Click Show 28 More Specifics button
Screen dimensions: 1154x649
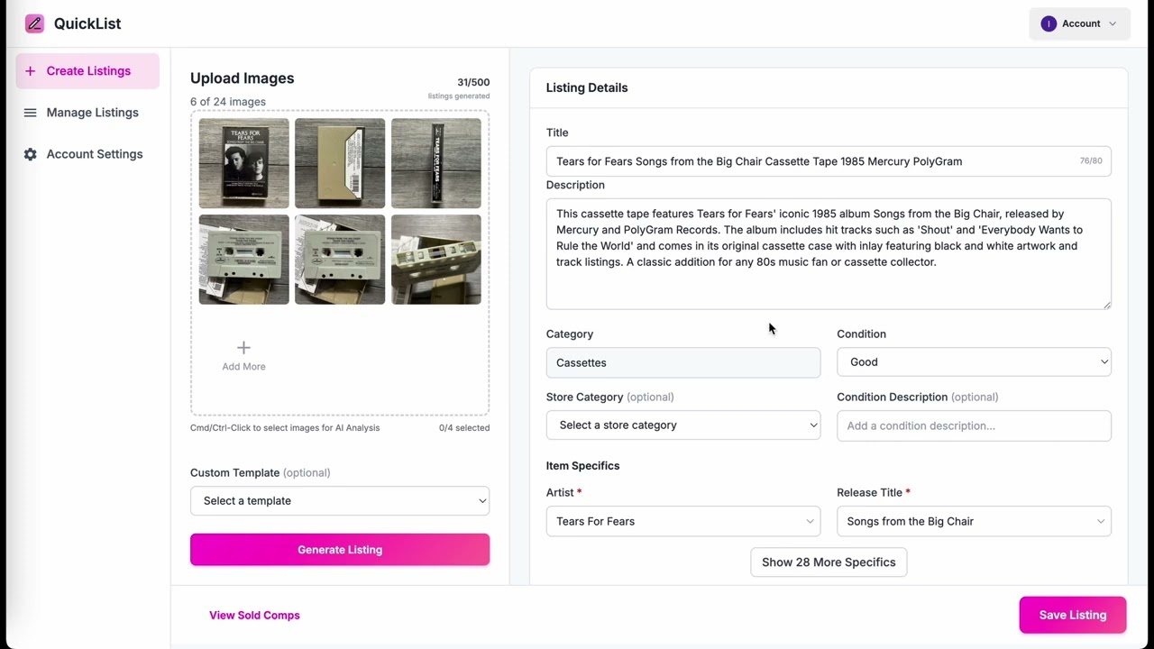click(829, 562)
